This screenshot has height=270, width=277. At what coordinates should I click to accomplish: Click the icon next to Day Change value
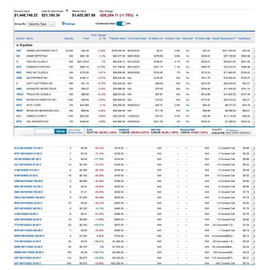click(137, 15)
